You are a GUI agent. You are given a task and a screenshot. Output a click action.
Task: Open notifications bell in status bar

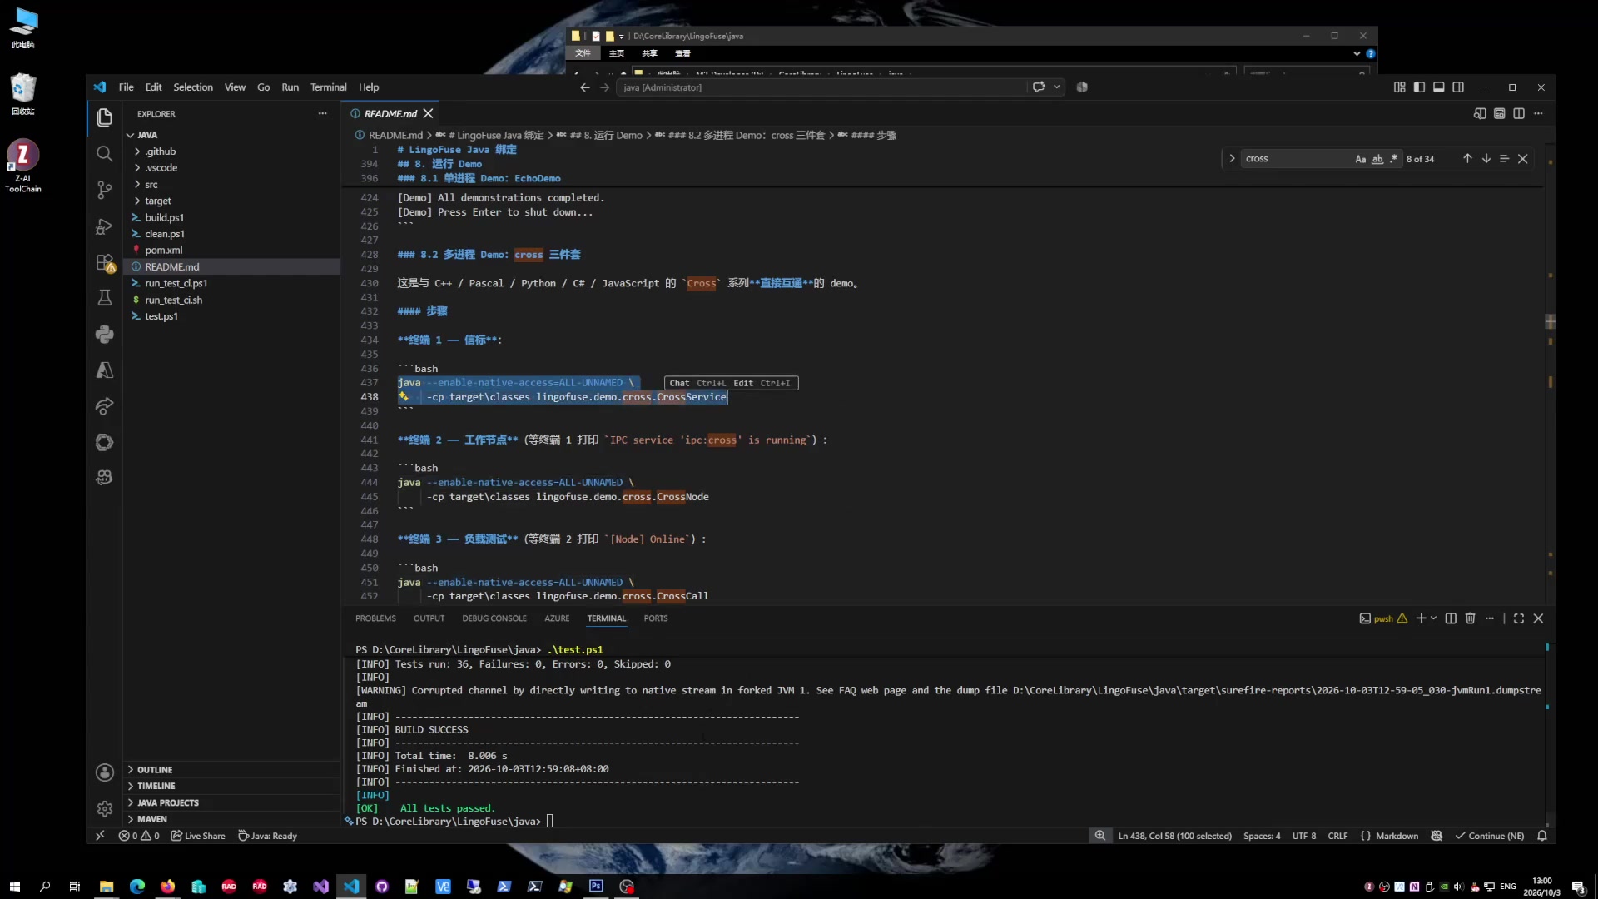[1541, 836]
